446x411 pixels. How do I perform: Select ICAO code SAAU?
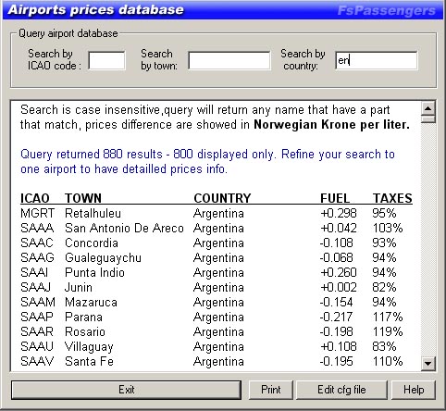[x=37, y=347]
